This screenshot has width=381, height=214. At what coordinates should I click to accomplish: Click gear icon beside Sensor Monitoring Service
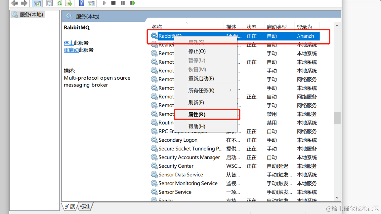(x=154, y=183)
